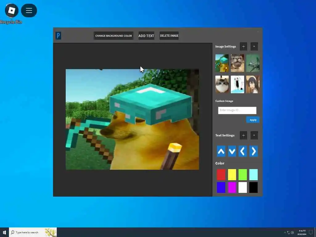Pick the cyan color swatch

(x=254, y=175)
